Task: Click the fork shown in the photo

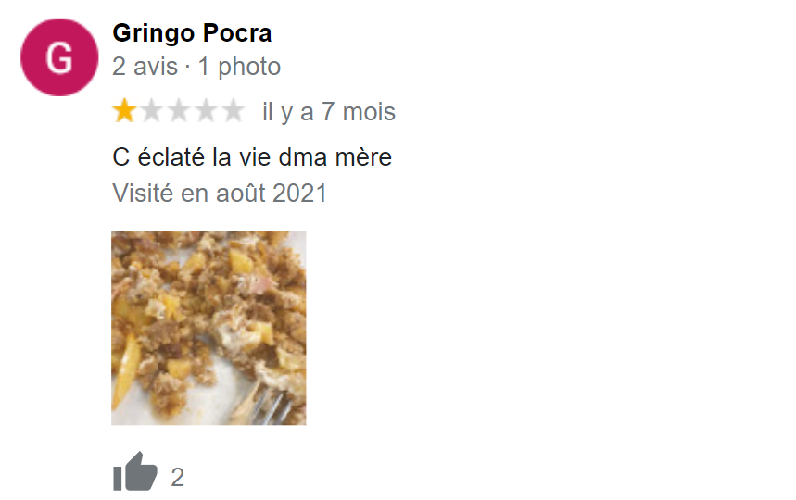Action: click(x=270, y=405)
